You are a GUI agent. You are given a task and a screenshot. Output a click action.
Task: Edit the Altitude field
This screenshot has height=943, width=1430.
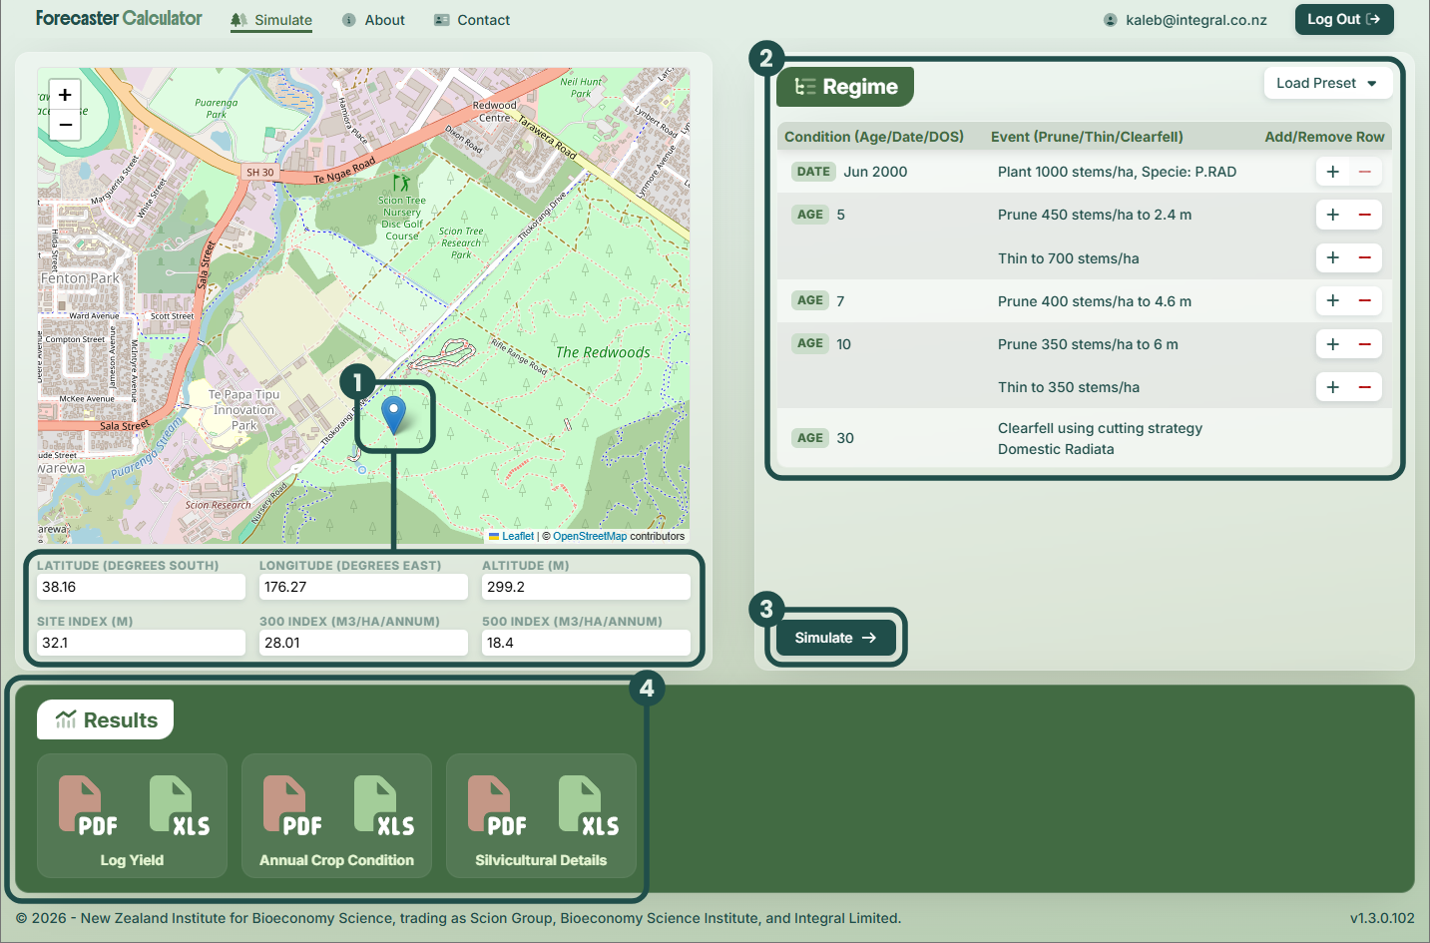[x=586, y=587]
